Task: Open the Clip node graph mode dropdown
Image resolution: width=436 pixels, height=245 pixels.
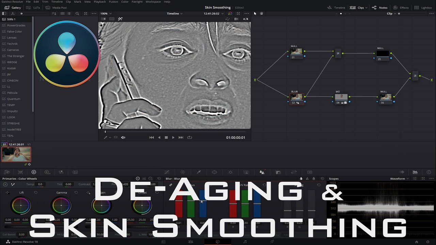Action: (391, 14)
